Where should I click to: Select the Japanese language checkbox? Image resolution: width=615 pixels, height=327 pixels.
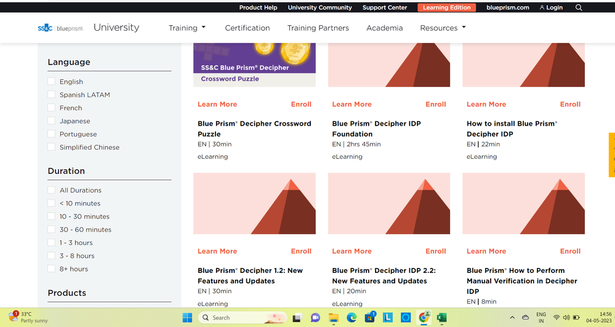[51, 121]
